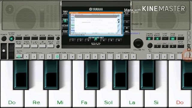Toggle the AUTO FILL button
Screen dimensions: 192x108
19,56
